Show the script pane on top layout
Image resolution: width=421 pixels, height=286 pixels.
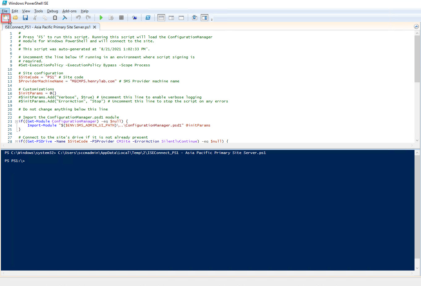point(161,18)
